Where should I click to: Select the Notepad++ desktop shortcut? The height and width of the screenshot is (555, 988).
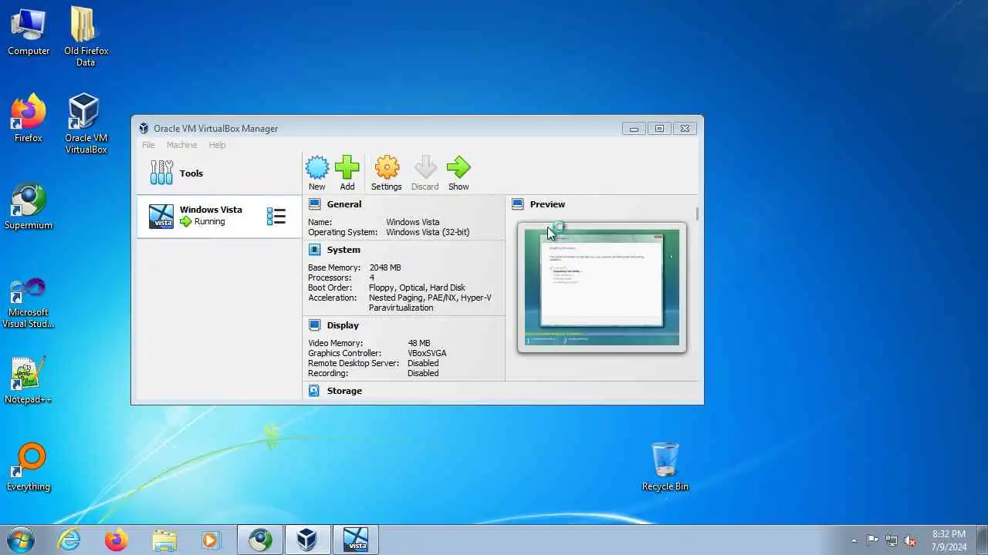pyautogui.click(x=29, y=380)
